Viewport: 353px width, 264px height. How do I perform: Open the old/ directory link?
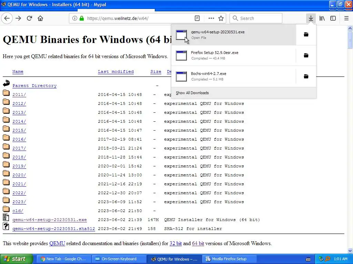[18, 211]
